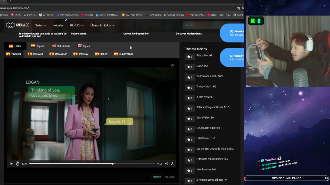The image size is (330, 185).
Task: Open Miseducation: 1×6 episode
Action: pos(206,170)
